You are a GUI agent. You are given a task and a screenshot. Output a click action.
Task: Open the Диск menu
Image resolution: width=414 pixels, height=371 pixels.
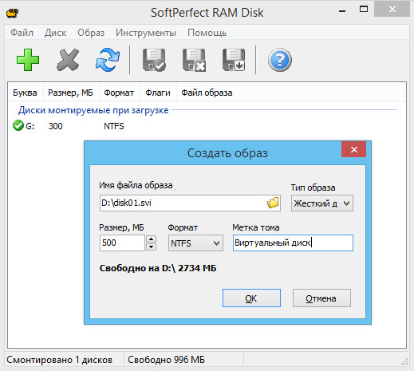click(55, 33)
